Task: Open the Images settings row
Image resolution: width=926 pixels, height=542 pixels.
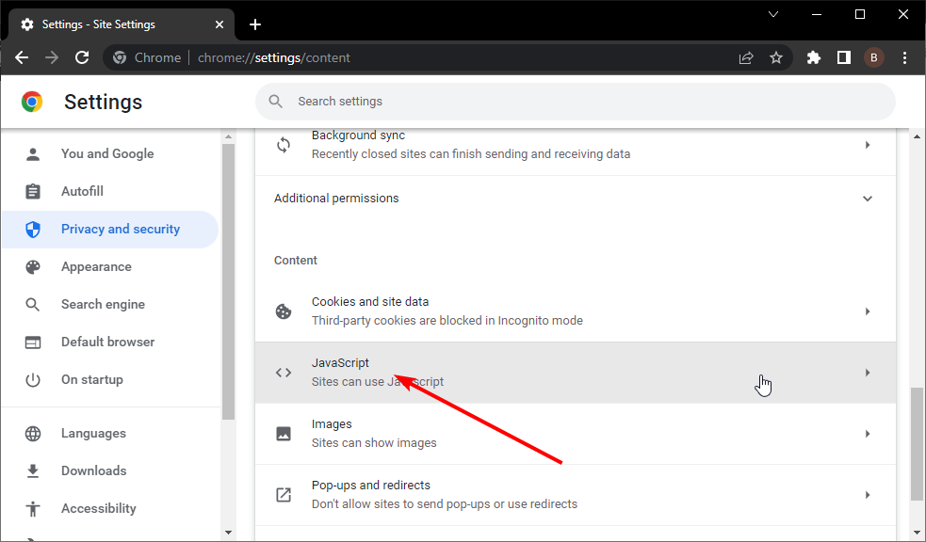Action: 576,434
